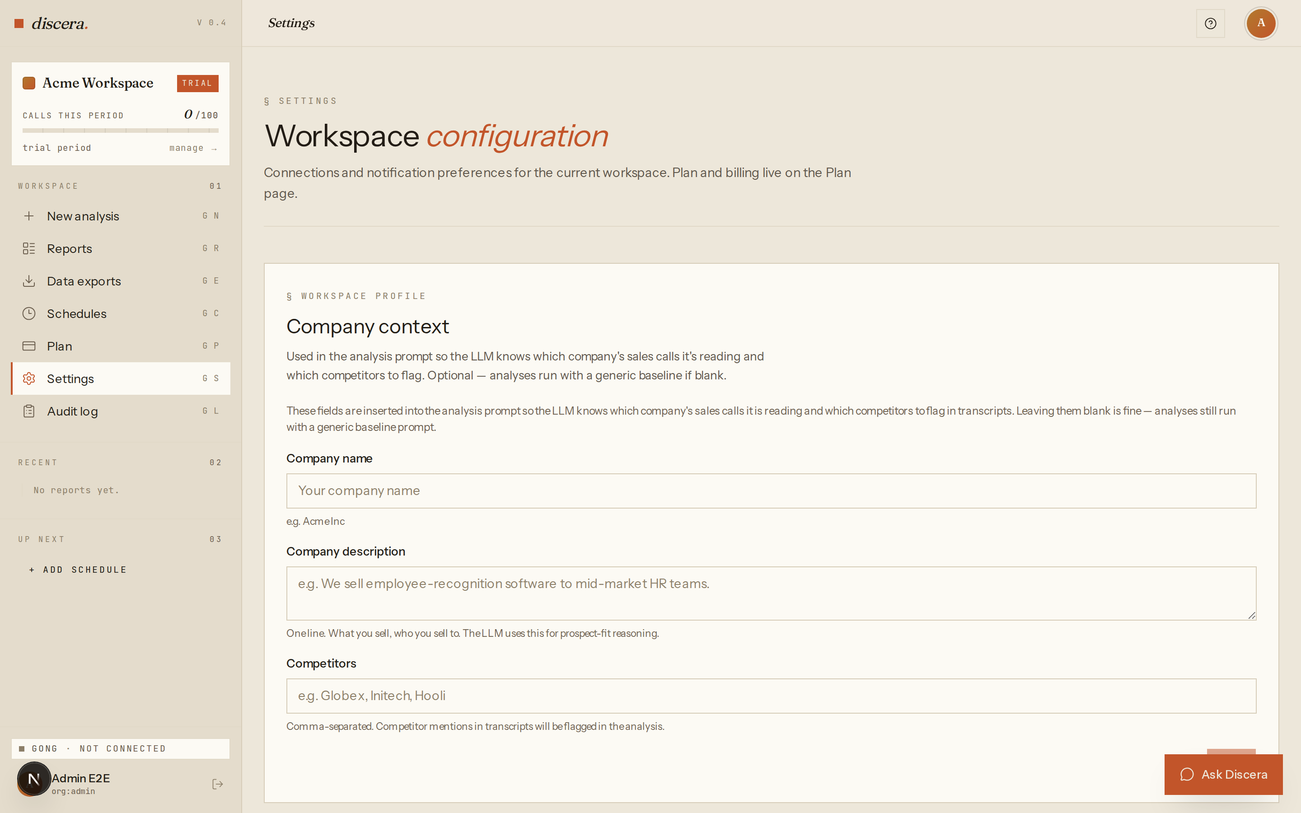Navigate to Schedules
Image resolution: width=1301 pixels, height=813 pixels.
pyautogui.click(x=121, y=313)
